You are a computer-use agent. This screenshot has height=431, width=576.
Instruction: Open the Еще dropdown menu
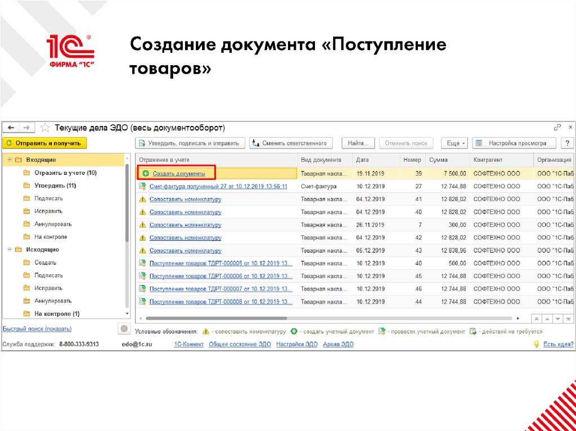(x=454, y=143)
